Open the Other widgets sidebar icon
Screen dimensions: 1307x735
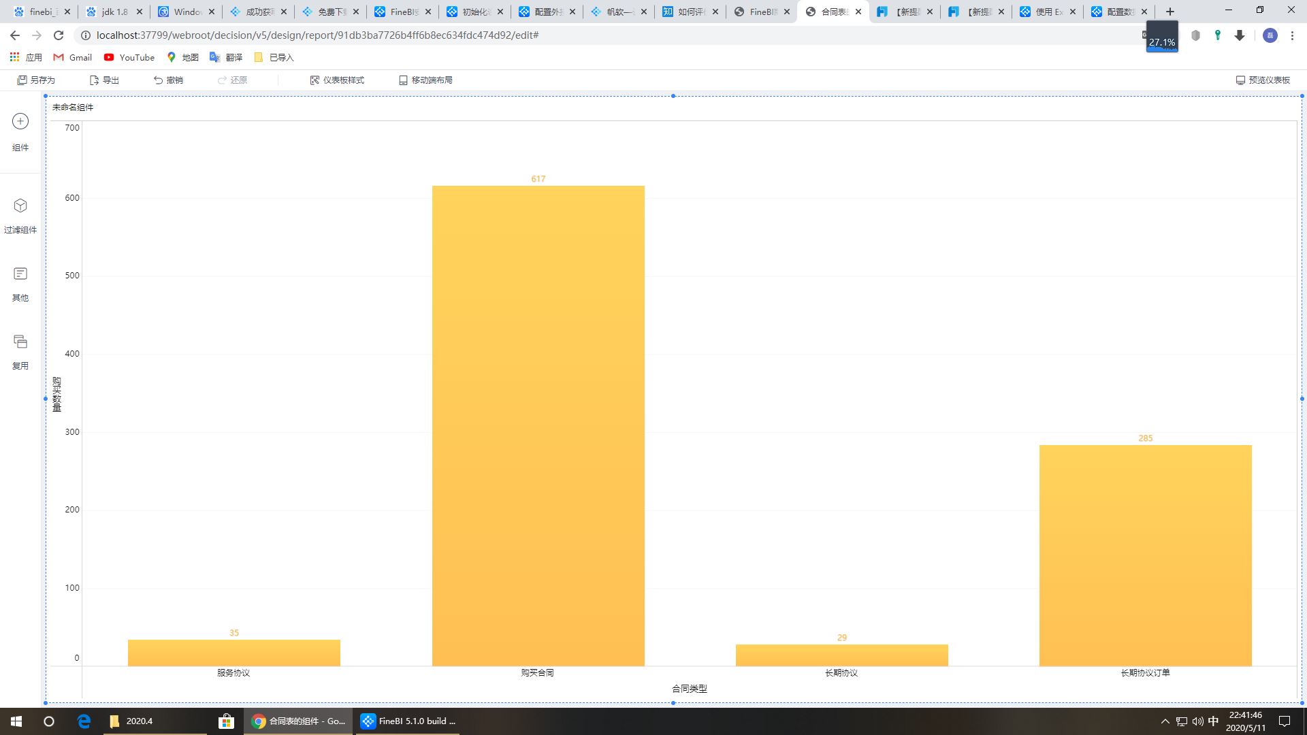coord(20,274)
